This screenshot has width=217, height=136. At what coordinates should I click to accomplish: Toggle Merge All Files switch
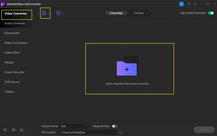click(x=115, y=126)
